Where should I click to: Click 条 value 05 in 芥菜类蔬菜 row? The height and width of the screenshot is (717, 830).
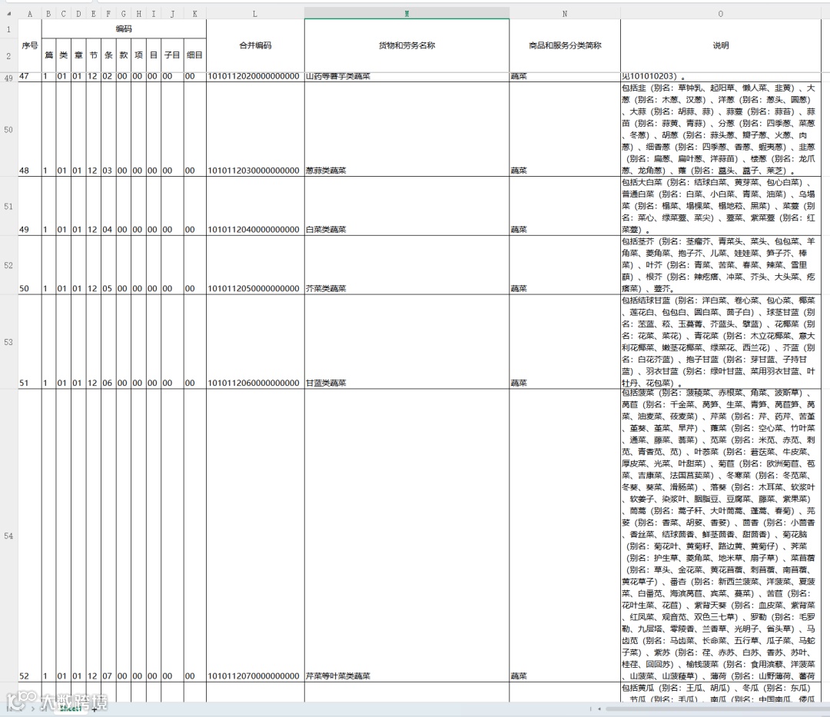coord(108,265)
